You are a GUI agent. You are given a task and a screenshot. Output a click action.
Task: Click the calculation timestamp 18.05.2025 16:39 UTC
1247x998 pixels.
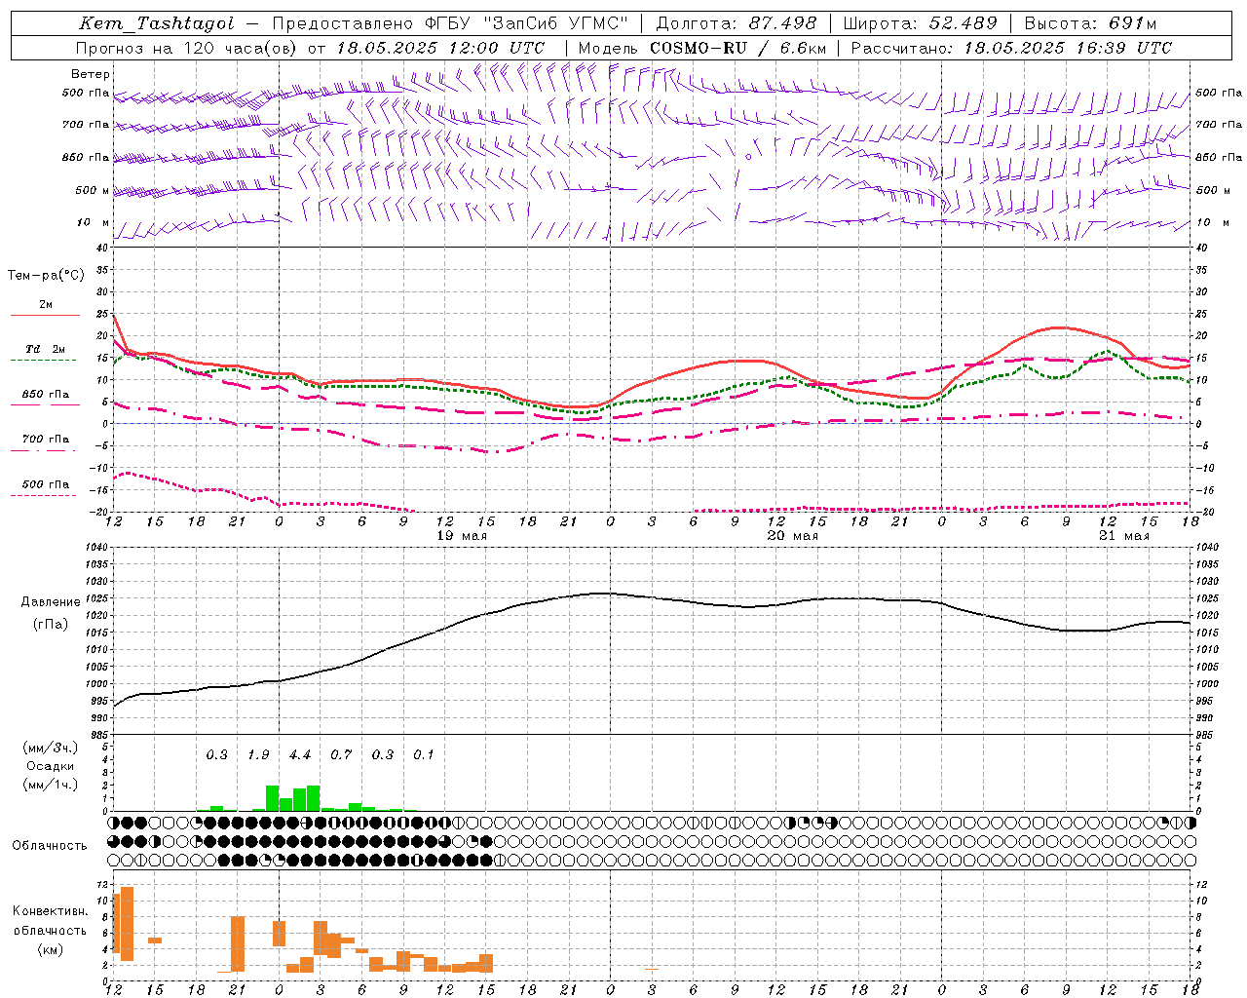coord(1068,48)
